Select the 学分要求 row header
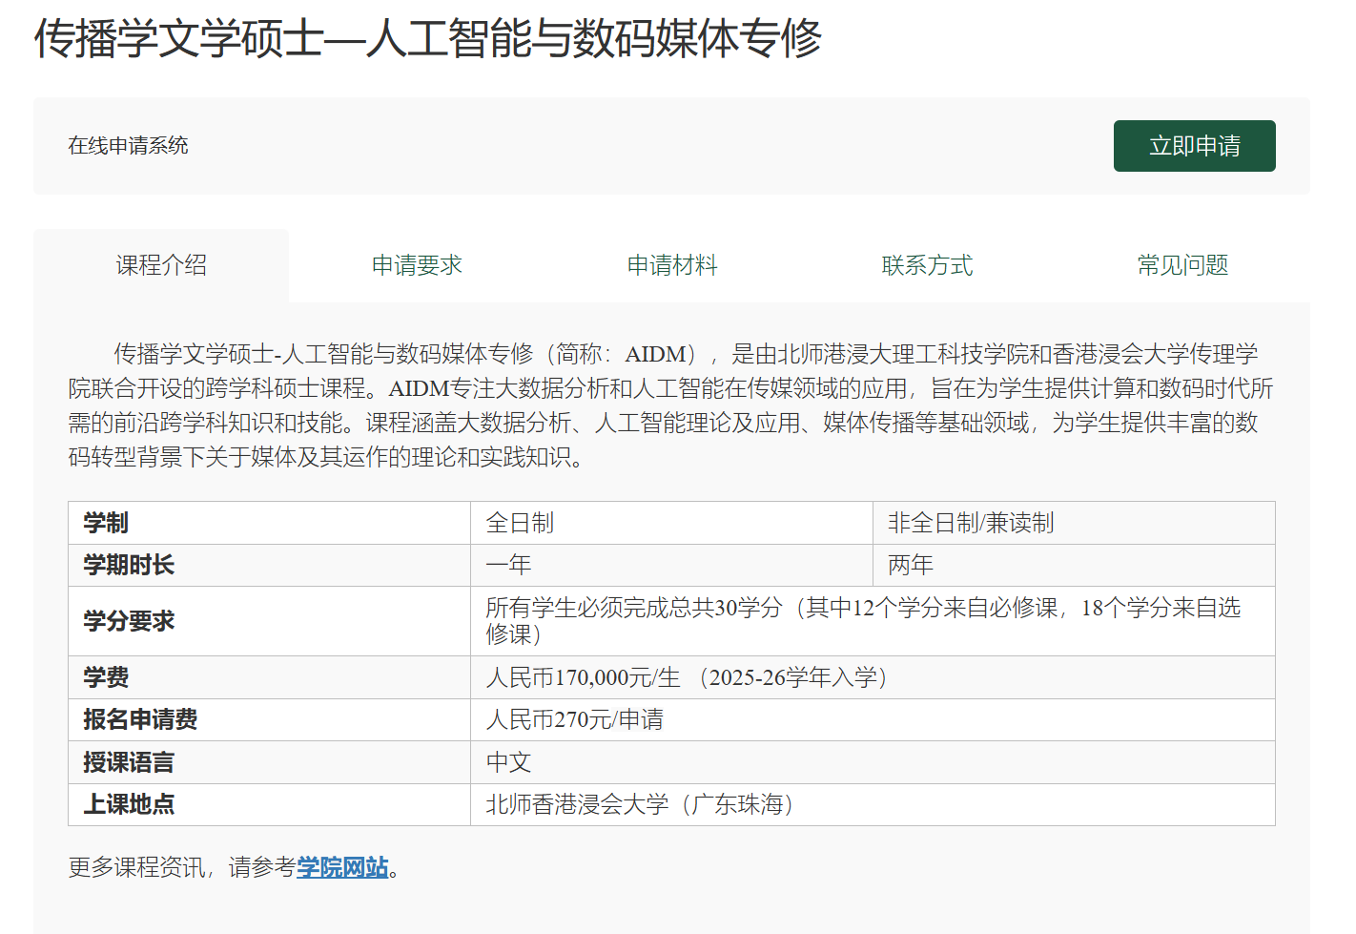Image resolution: width=1356 pixels, height=934 pixels. tap(269, 621)
